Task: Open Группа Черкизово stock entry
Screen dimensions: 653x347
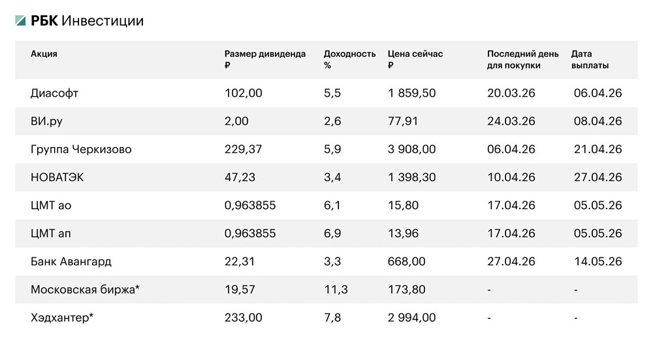Action: tap(81, 150)
